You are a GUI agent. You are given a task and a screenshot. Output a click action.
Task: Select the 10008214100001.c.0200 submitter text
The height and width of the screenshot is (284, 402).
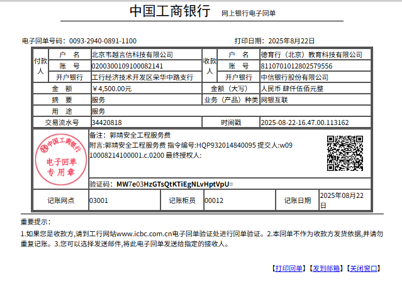coord(126,155)
